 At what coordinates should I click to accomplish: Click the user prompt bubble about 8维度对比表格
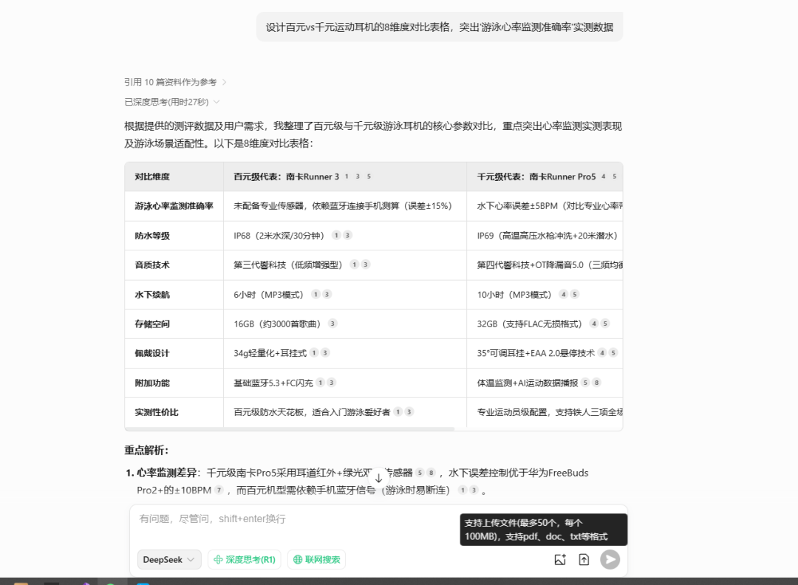(440, 27)
